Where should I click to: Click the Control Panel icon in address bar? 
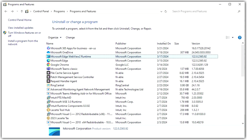click(27, 11)
